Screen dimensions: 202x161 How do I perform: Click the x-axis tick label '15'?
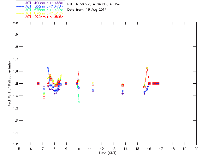click(137, 149)
